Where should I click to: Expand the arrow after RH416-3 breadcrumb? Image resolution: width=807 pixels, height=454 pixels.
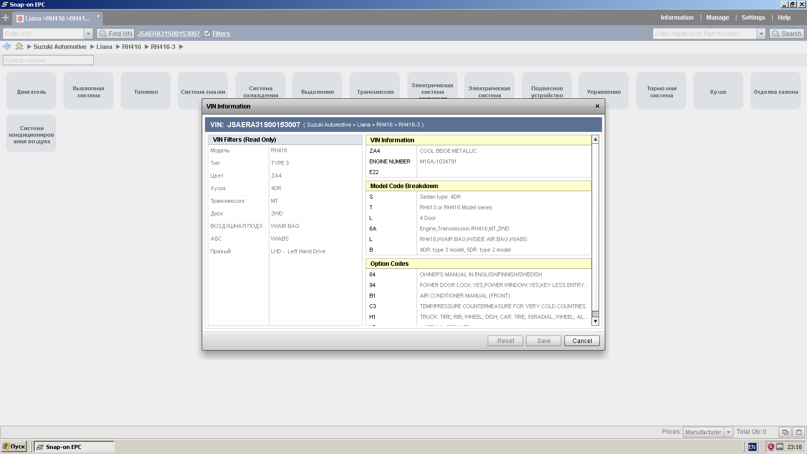point(181,46)
